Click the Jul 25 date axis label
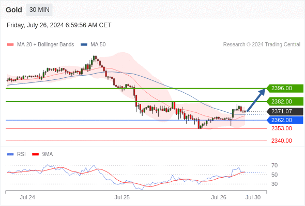305x206 pixels. tap(122, 197)
